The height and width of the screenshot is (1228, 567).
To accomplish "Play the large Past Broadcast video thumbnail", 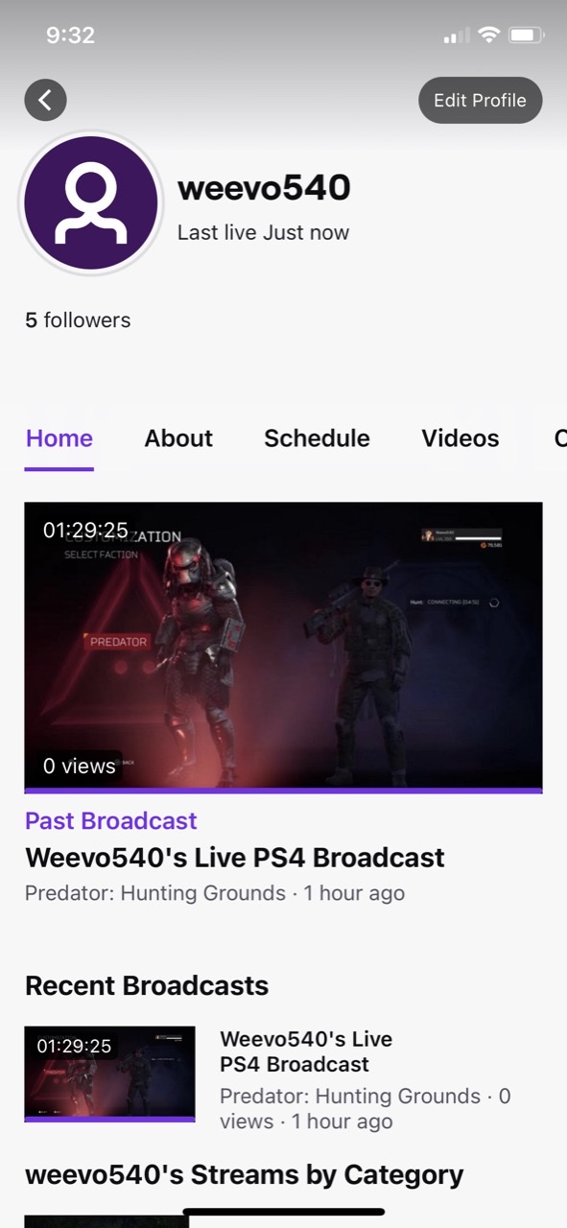I will 283,646.
